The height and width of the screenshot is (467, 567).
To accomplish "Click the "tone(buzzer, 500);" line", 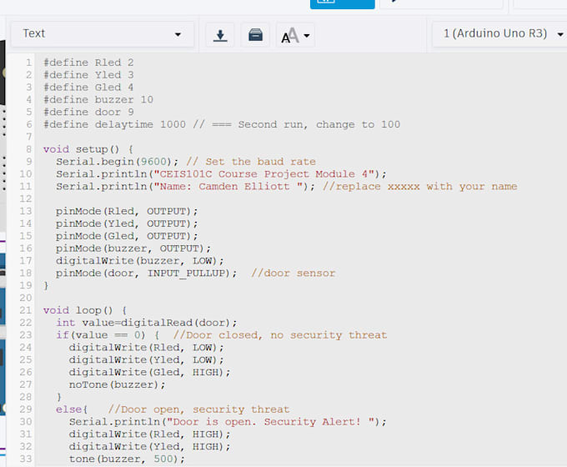I will click(127, 459).
